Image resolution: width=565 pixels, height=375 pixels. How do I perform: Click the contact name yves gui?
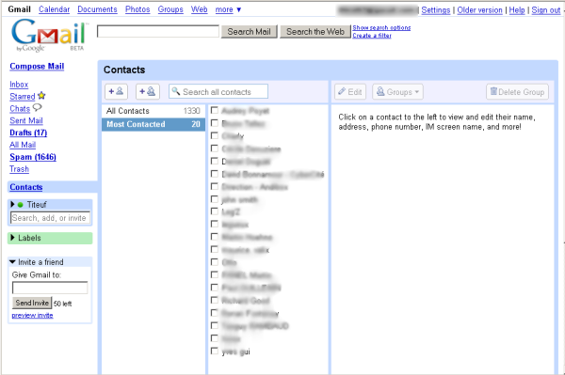(x=235, y=352)
